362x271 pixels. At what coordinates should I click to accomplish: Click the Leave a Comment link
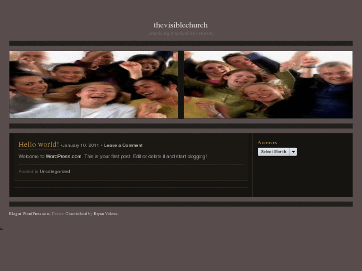coord(123,145)
